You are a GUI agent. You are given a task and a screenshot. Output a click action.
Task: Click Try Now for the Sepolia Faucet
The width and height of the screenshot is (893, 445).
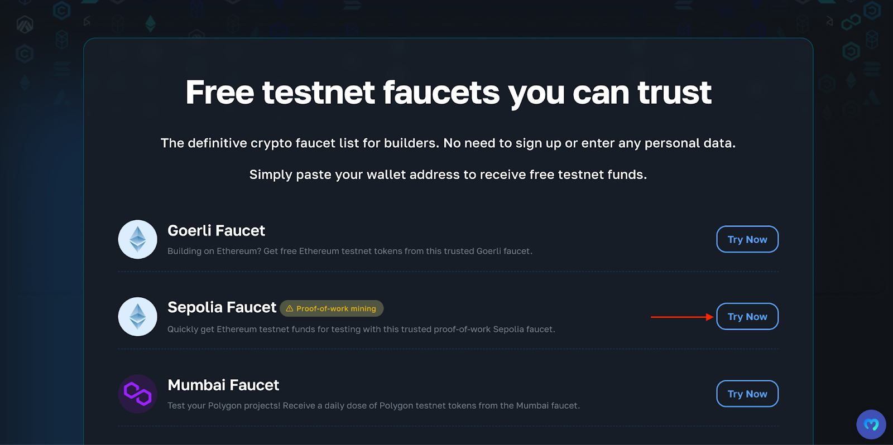[x=747, y=316]
